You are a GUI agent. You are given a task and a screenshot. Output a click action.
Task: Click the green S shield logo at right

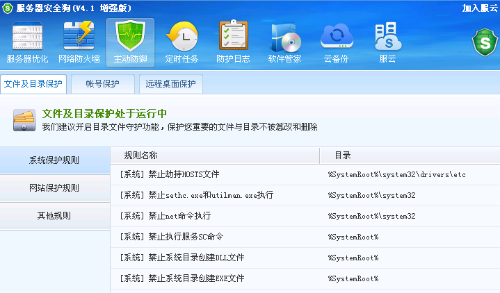(x=485, y=42)
